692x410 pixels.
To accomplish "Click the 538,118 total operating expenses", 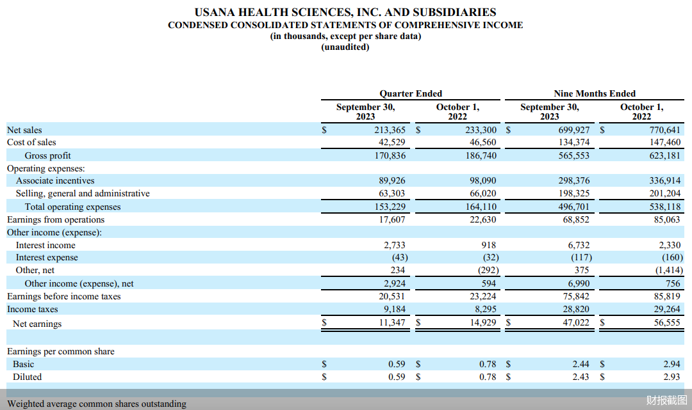I will point(664,207).
